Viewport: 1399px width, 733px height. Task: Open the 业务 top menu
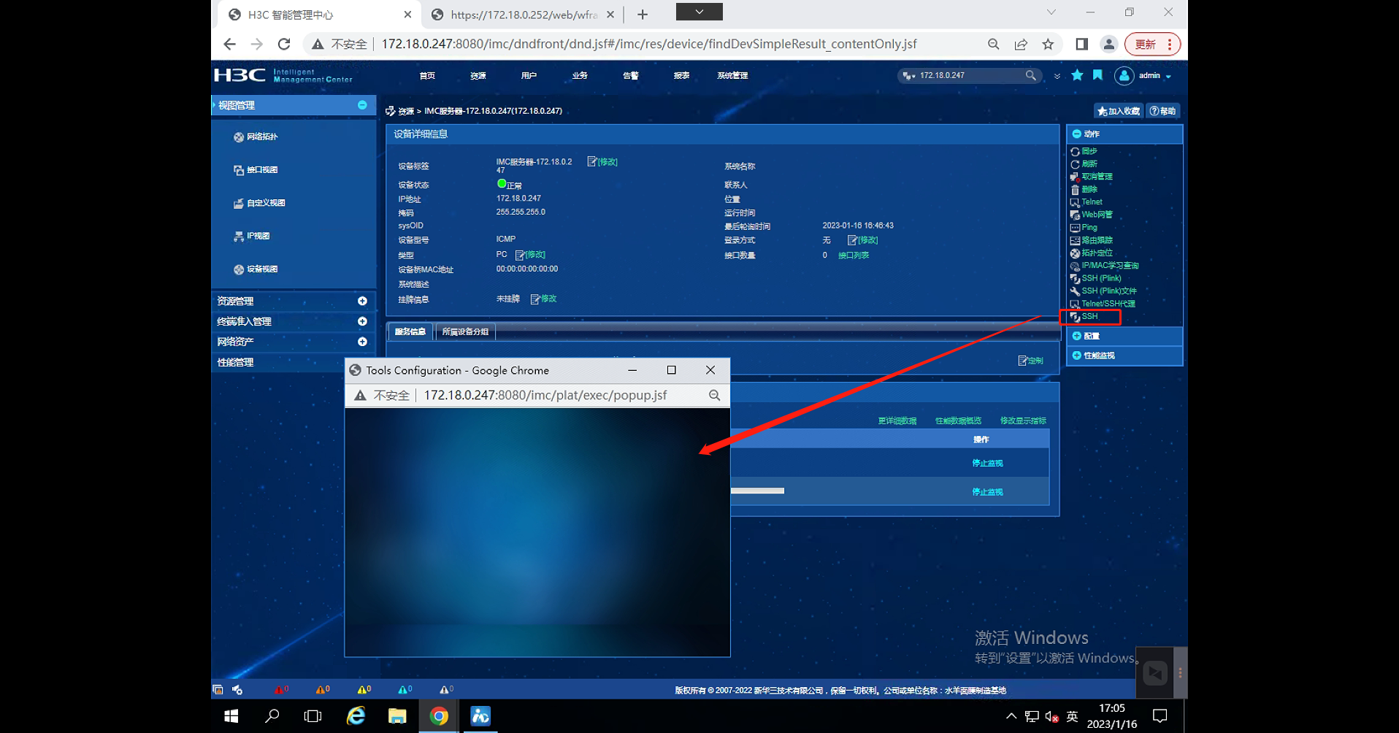tap(580, 76)
